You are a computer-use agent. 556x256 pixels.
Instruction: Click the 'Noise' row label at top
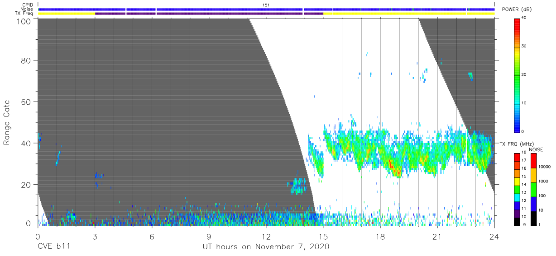[27, 9]
